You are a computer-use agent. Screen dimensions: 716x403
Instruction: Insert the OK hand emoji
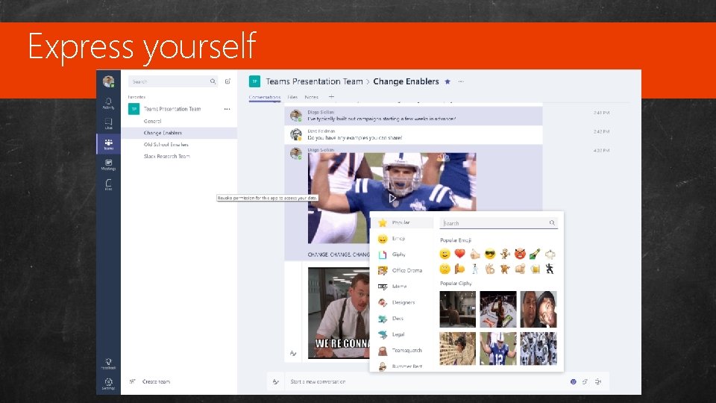click(490, 269)
